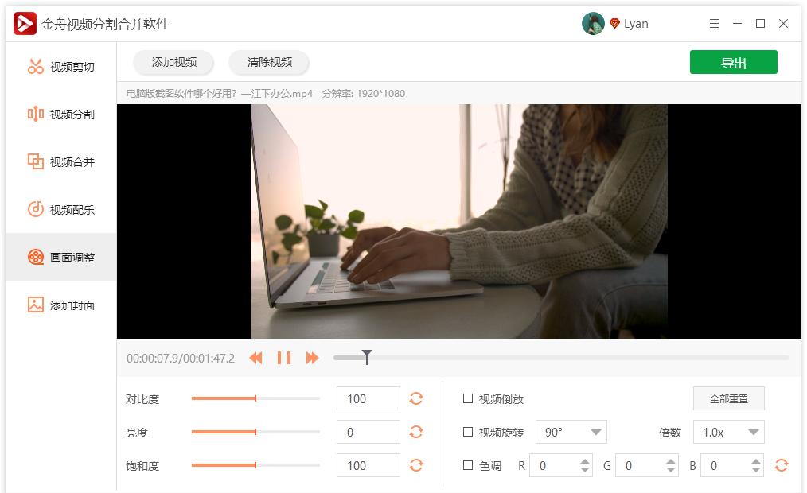This screenshot has height=493, width=807.
Task: Enable the 视频倒放 reverse playback checkbox
Action: (468, 398)
